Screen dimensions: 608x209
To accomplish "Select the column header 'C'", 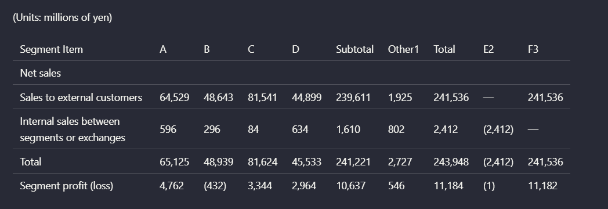I will pyautogui.click(x=251, y=49).
